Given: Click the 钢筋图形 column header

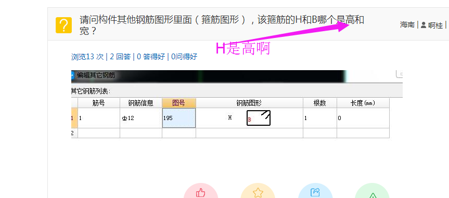Looking at the screenshot, I should click(249, 103).
